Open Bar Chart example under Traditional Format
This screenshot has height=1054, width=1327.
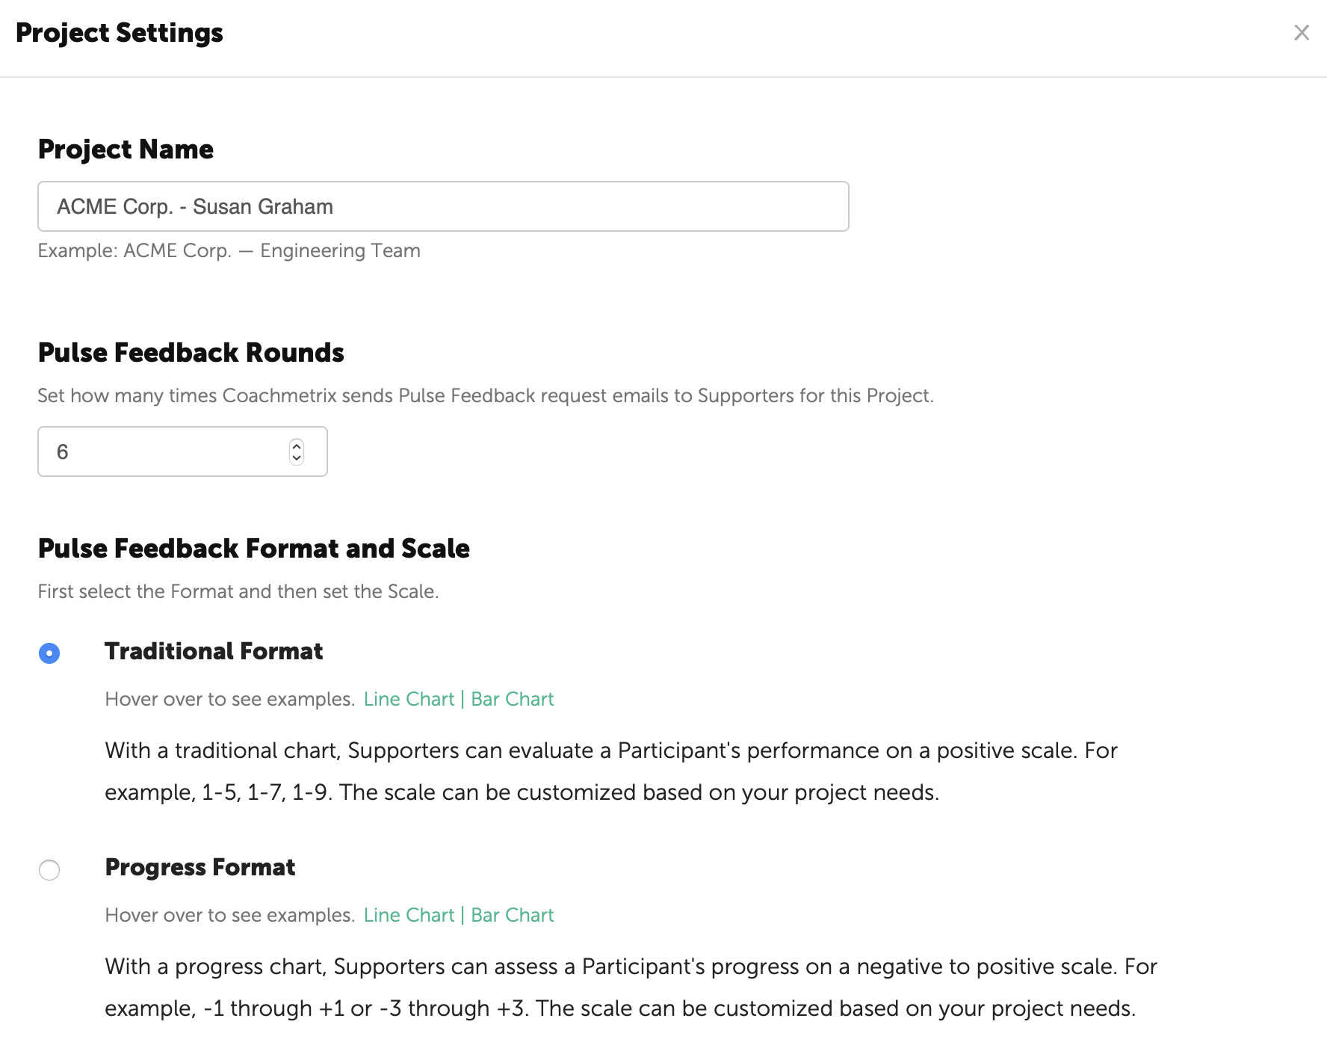tap(512, 699)
